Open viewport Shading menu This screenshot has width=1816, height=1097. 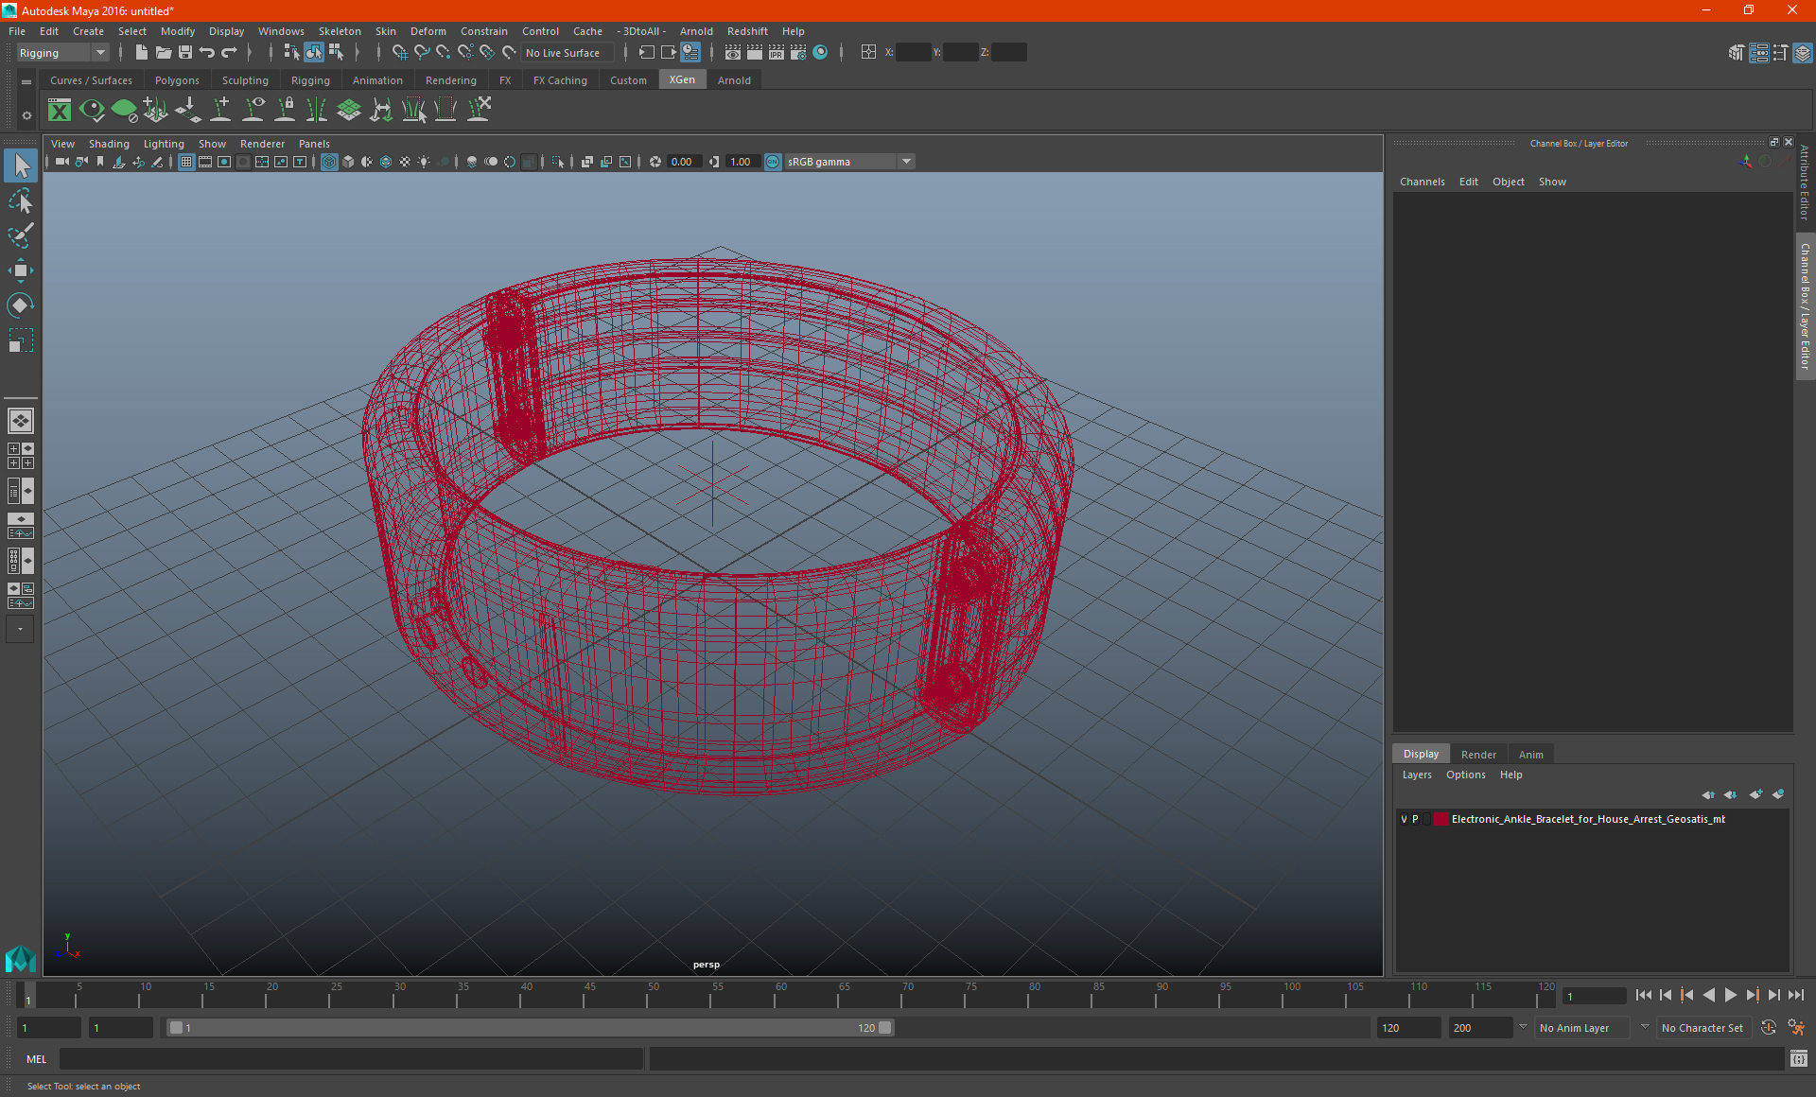point(109,144)
